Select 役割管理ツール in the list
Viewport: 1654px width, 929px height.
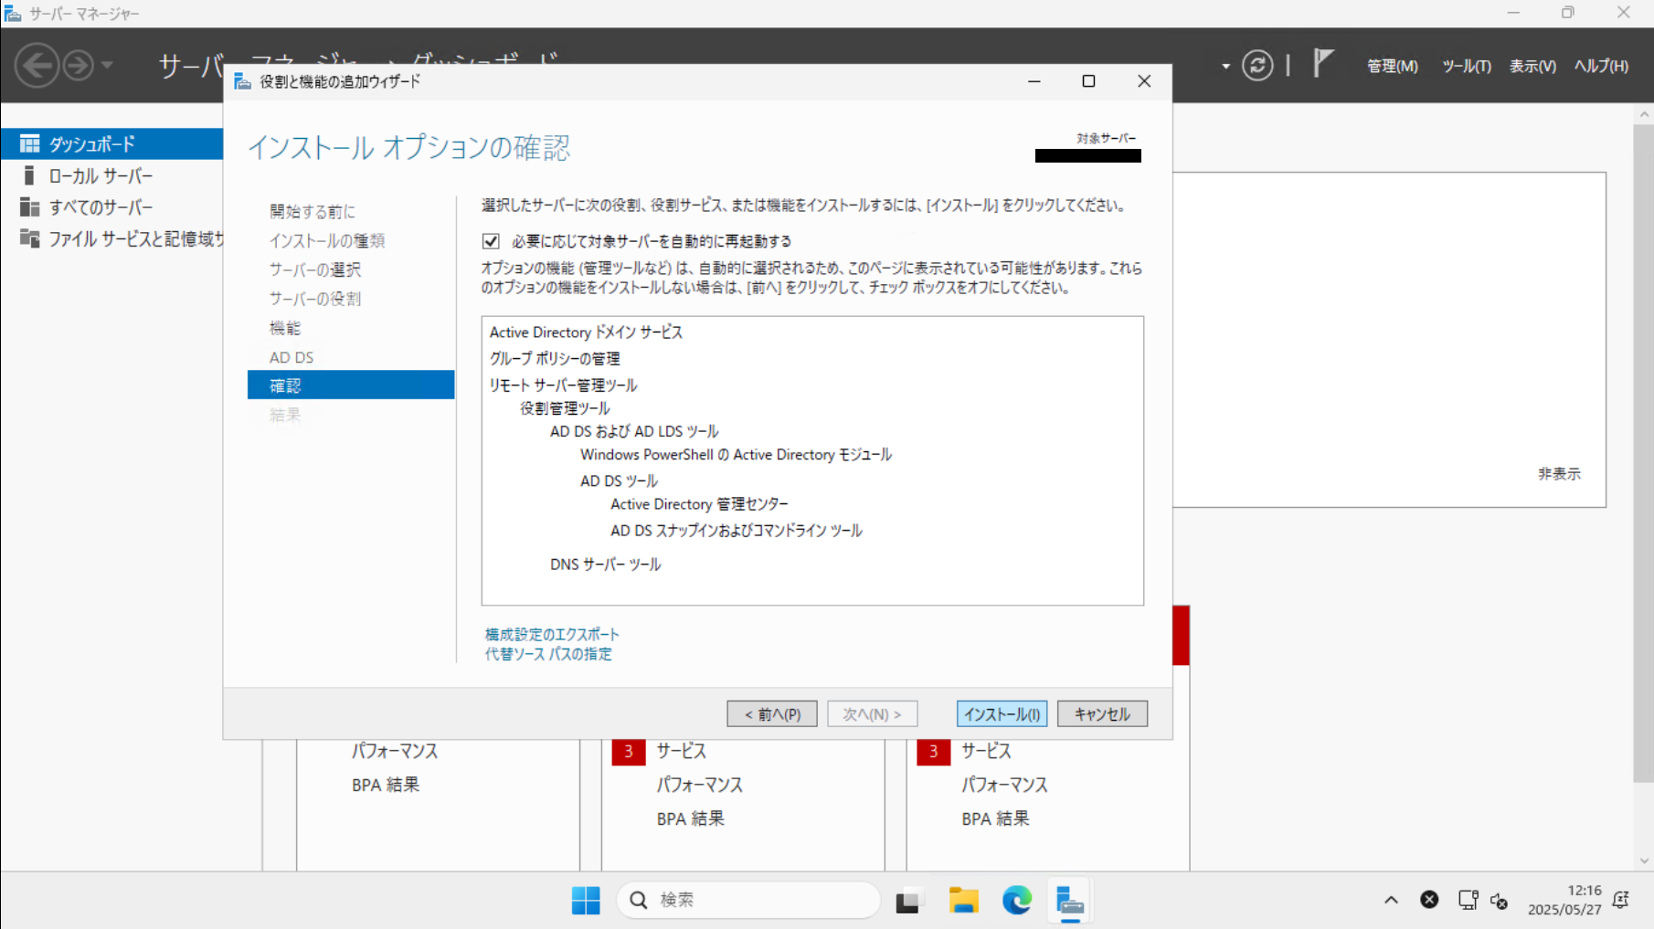(565, 408)
